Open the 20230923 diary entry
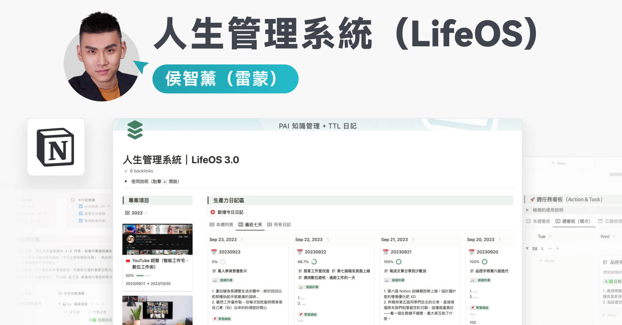Image resolution: width=622 pixels, height=325 pixels. point(229,252)
